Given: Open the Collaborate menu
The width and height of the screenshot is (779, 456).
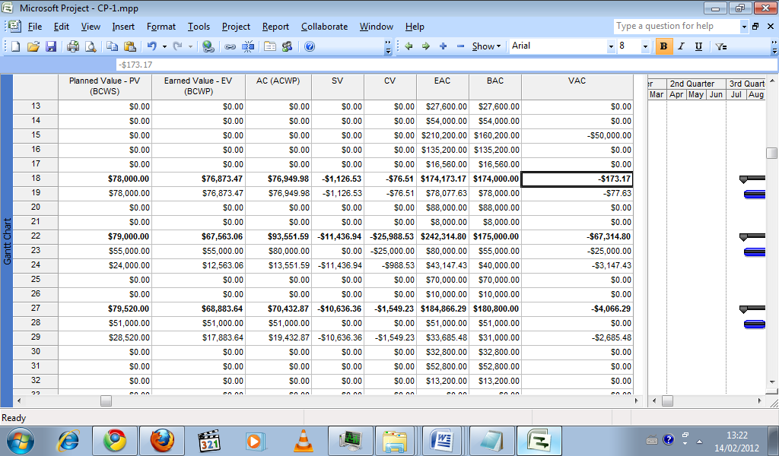Looking at the screenshot, I should [x=324, y=27].
